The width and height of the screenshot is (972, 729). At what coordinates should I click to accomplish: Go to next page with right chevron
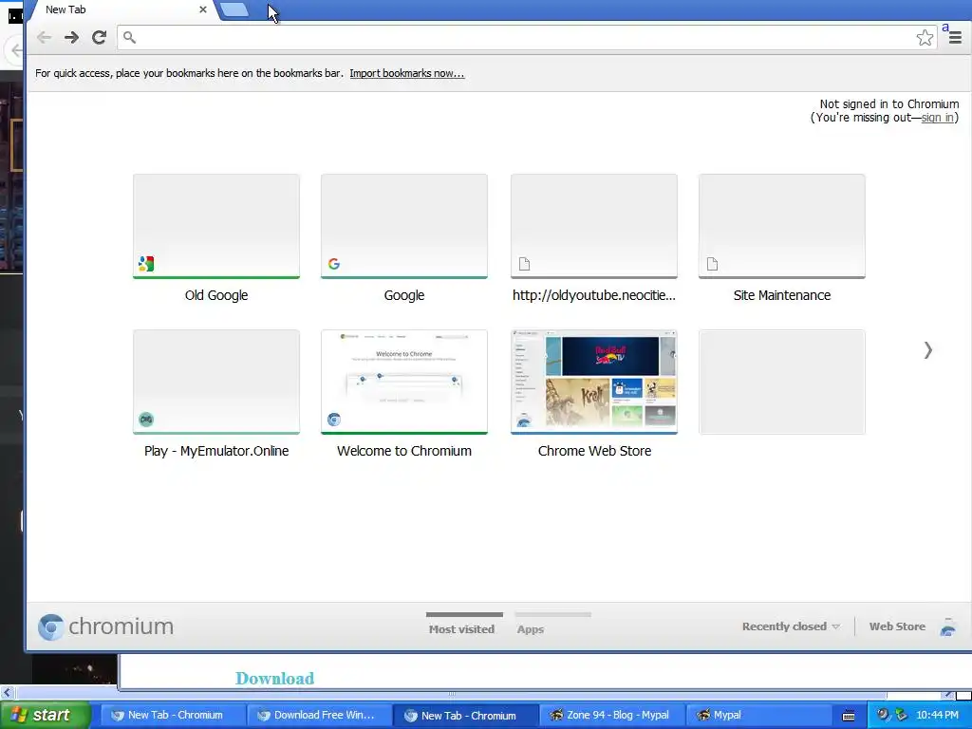coord(927,350)
